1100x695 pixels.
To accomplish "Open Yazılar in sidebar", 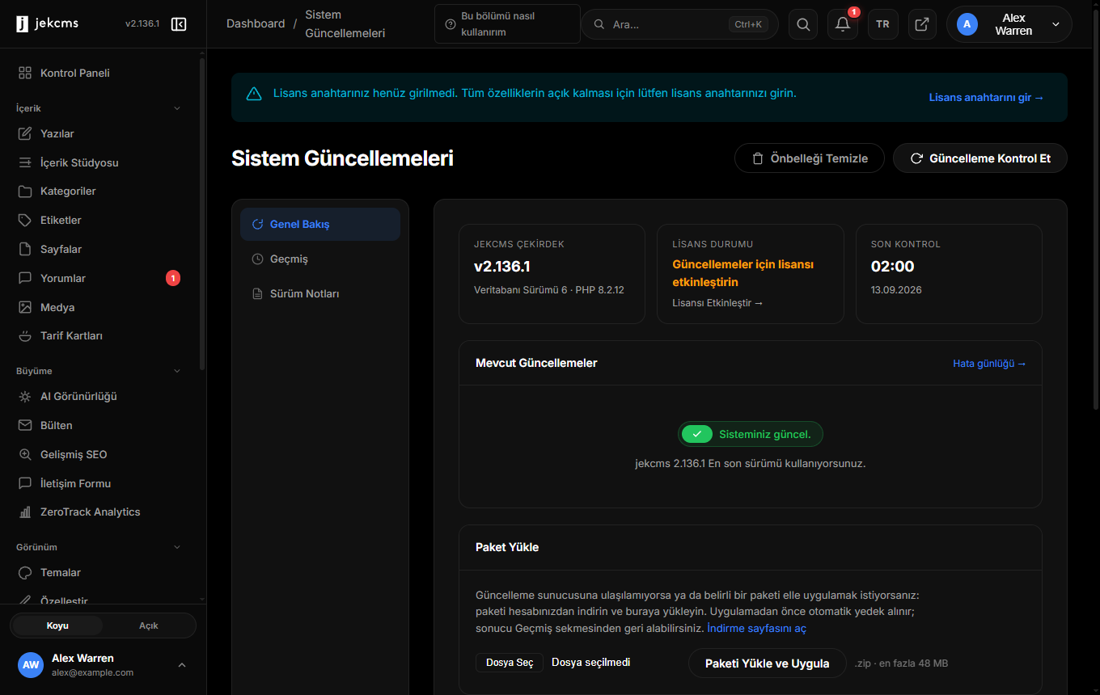I will (99, 133).
